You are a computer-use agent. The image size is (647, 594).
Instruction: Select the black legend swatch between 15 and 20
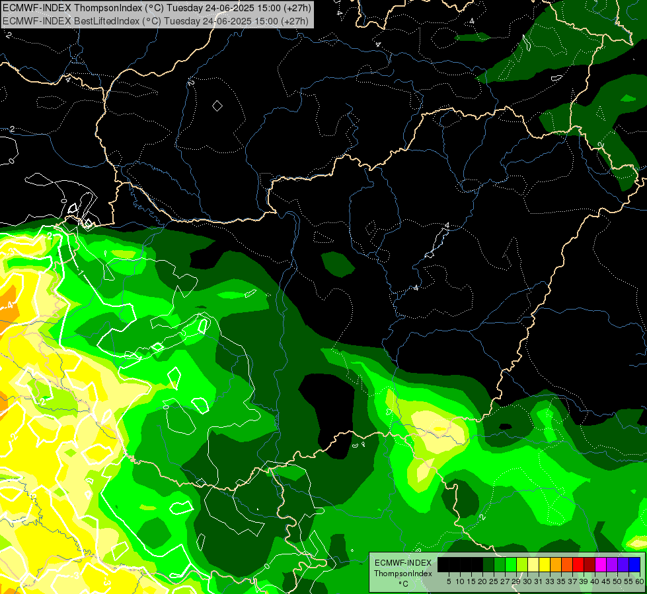477,564
